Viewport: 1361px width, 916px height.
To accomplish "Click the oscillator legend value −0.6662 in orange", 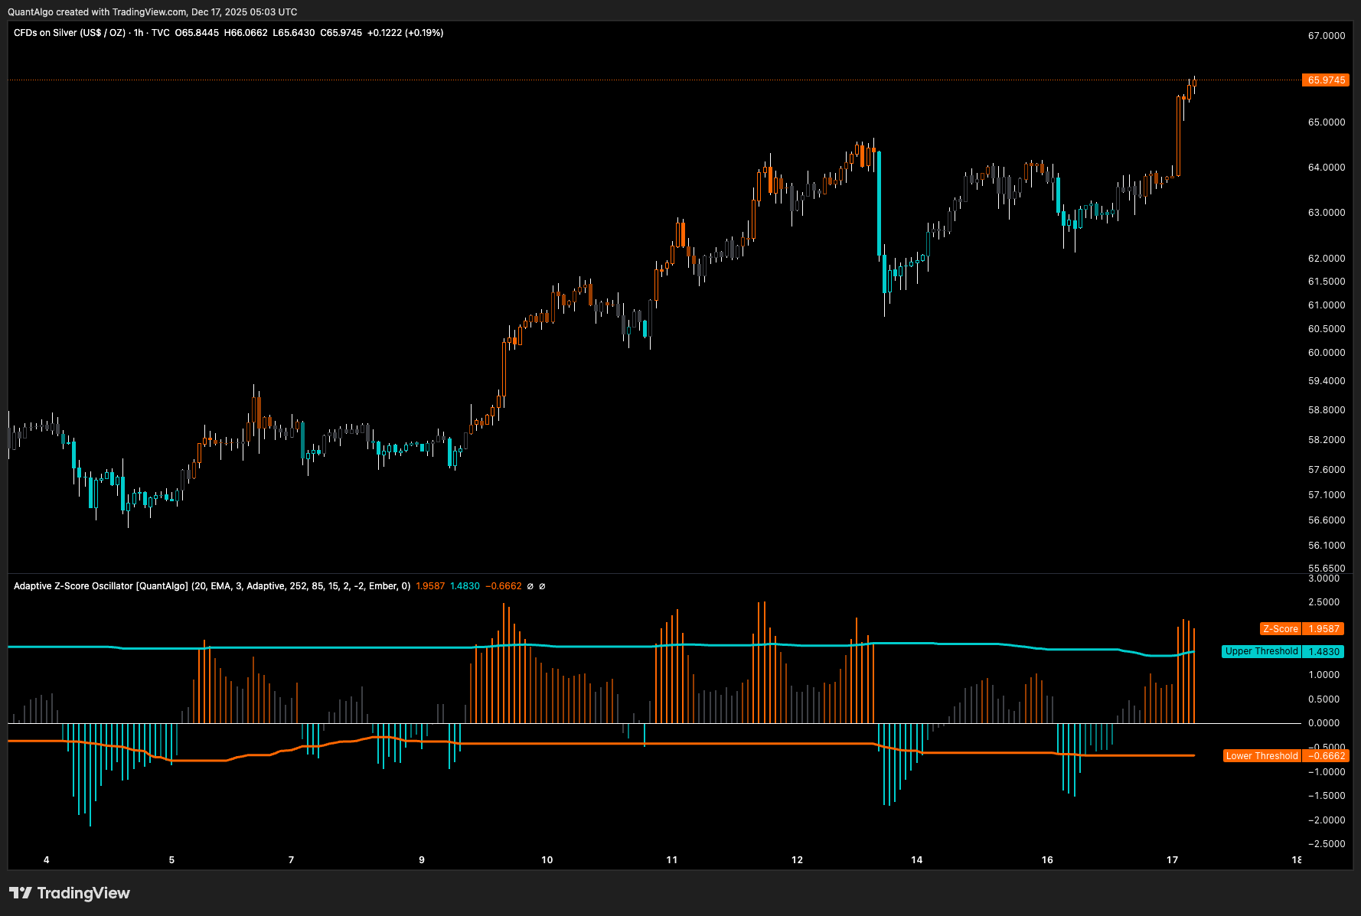I will point(504,586).
